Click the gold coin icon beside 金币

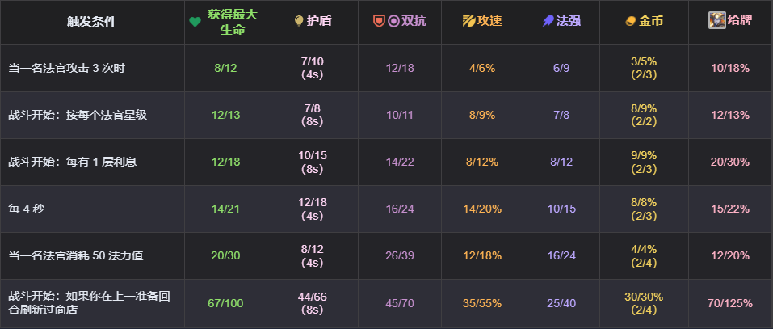point(630,22)
